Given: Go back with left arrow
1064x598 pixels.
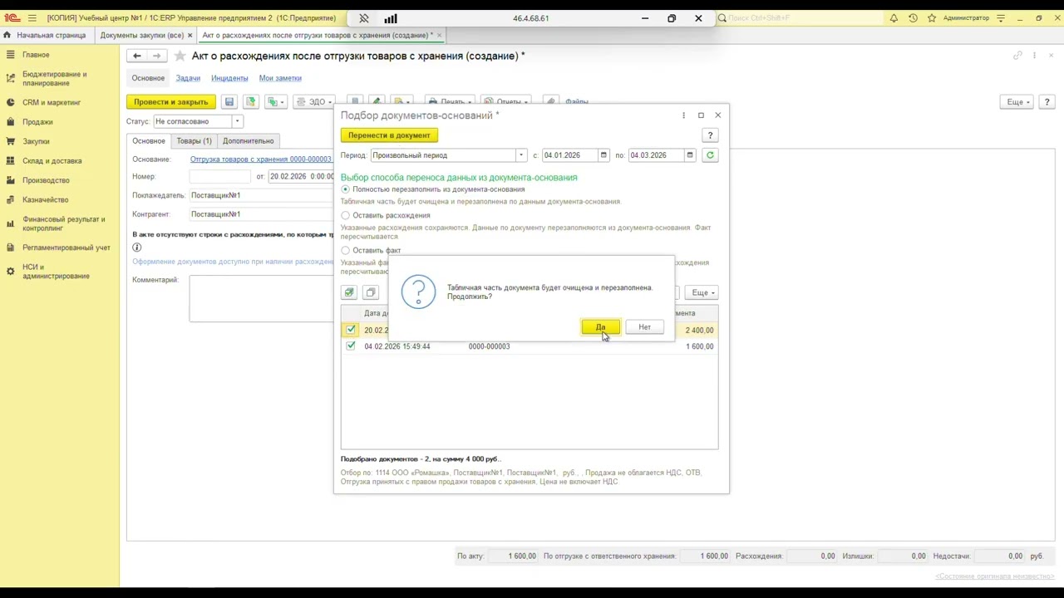Looking at the screenshot, I should [137, 56].
